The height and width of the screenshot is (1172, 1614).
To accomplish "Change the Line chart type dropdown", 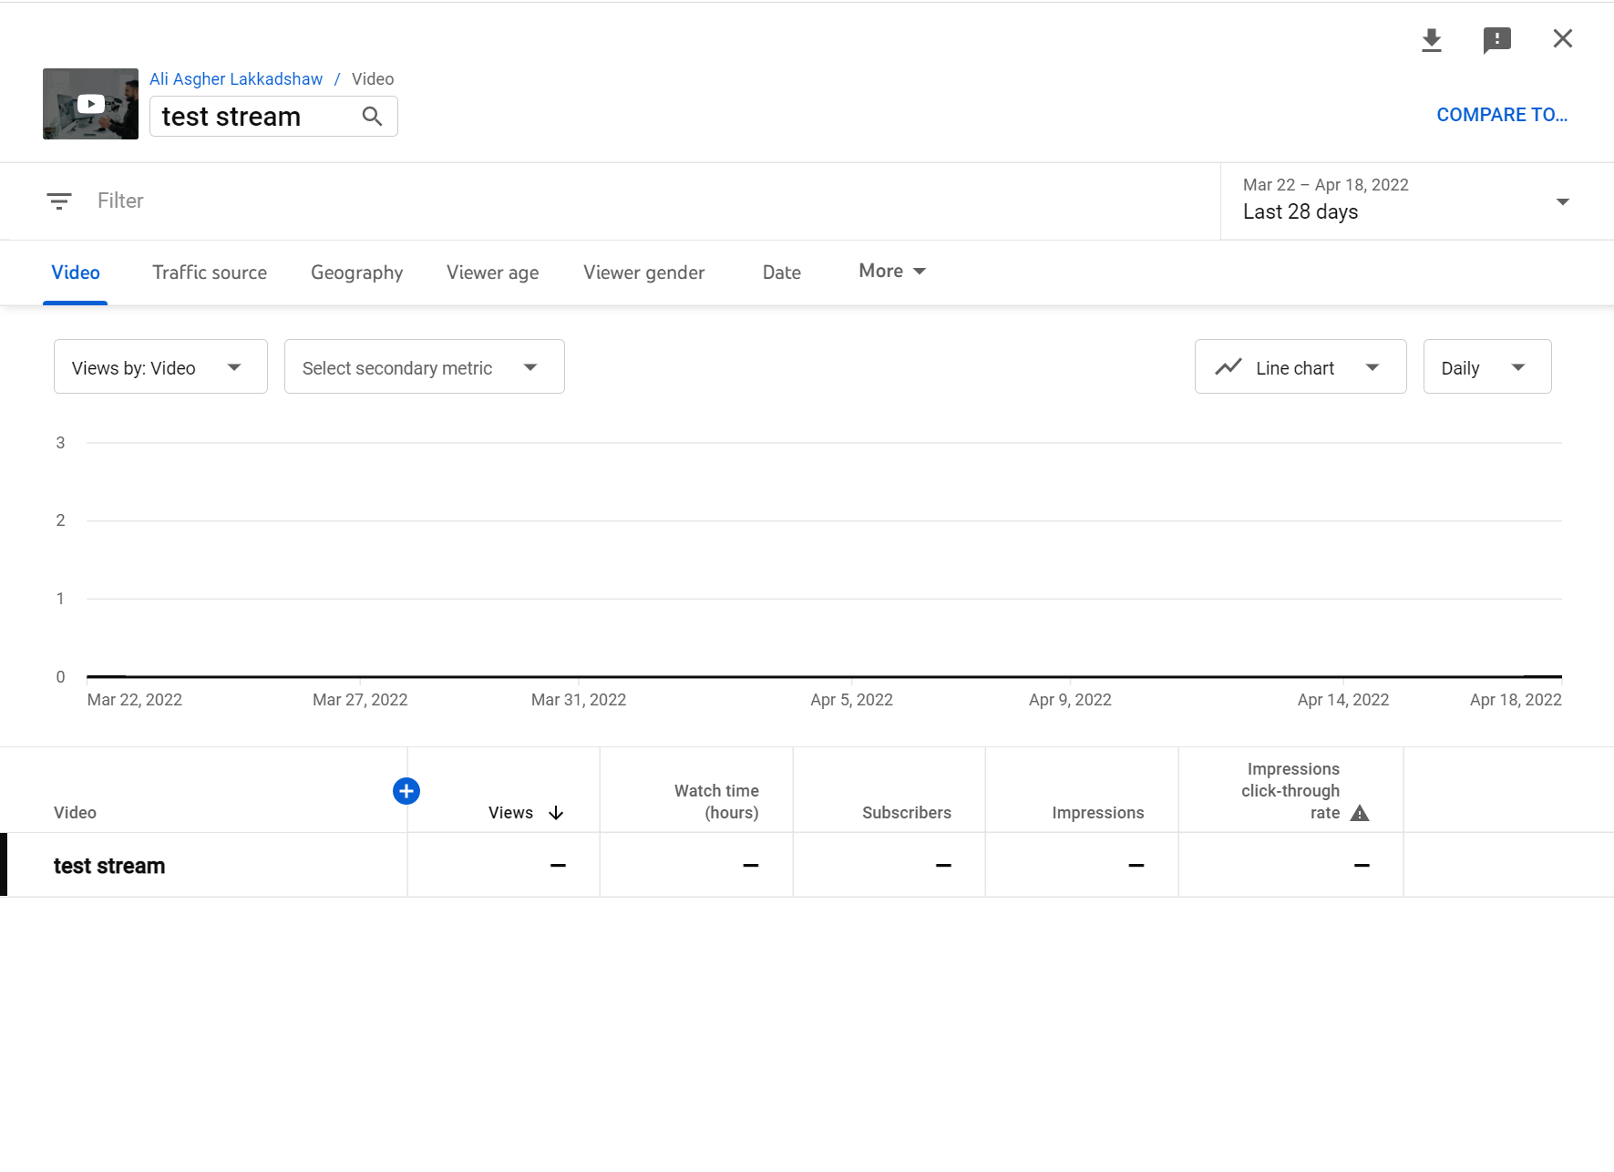I will pyautogui.click(x=1300, y=367).
